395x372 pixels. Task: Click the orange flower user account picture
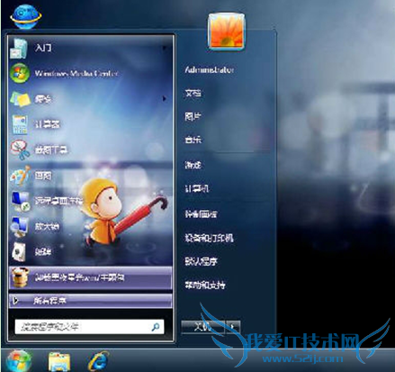(227, 32)
